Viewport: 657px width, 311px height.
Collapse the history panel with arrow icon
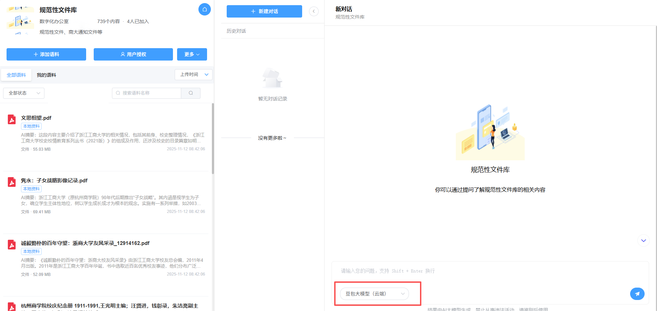click(x=314, y=11)
